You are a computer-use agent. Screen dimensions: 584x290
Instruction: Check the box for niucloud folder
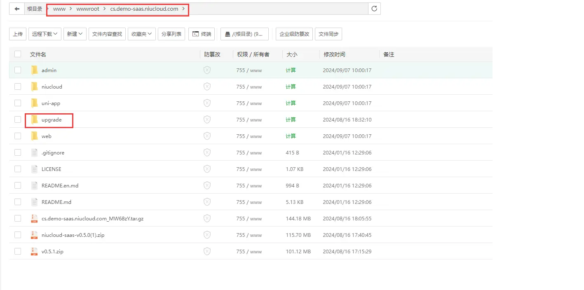pyautogui.click(x=18, y=87)
